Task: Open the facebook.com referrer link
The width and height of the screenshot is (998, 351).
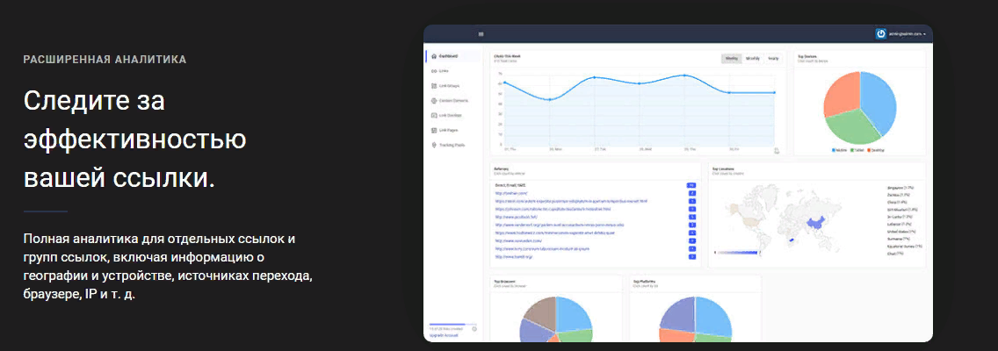Action: click(x=514, y=216)
